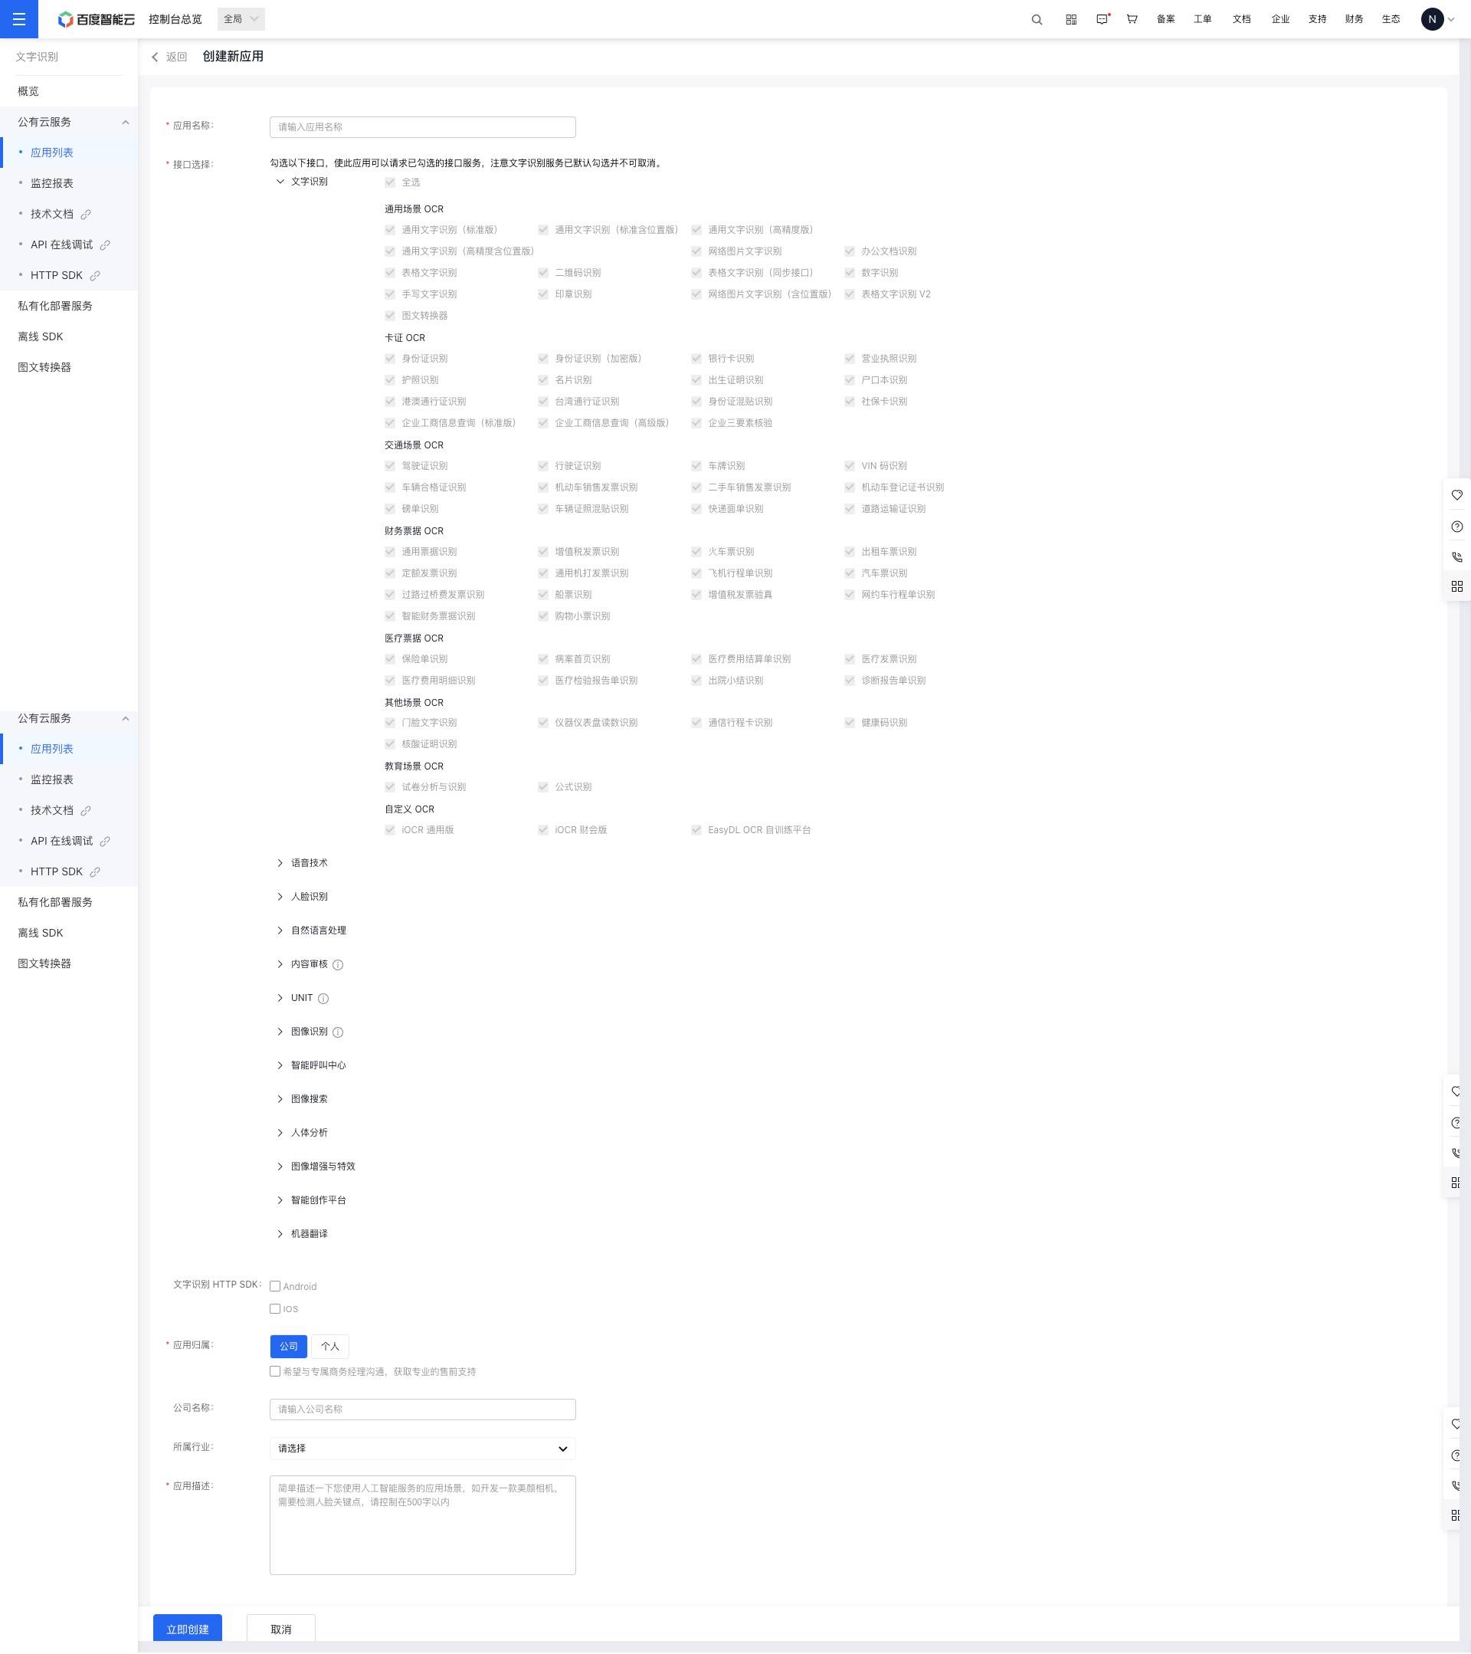Viewport: 1471px width, 1654px height.
Task: Enable the Android SDK checkbox
Action: [275, 1286]
